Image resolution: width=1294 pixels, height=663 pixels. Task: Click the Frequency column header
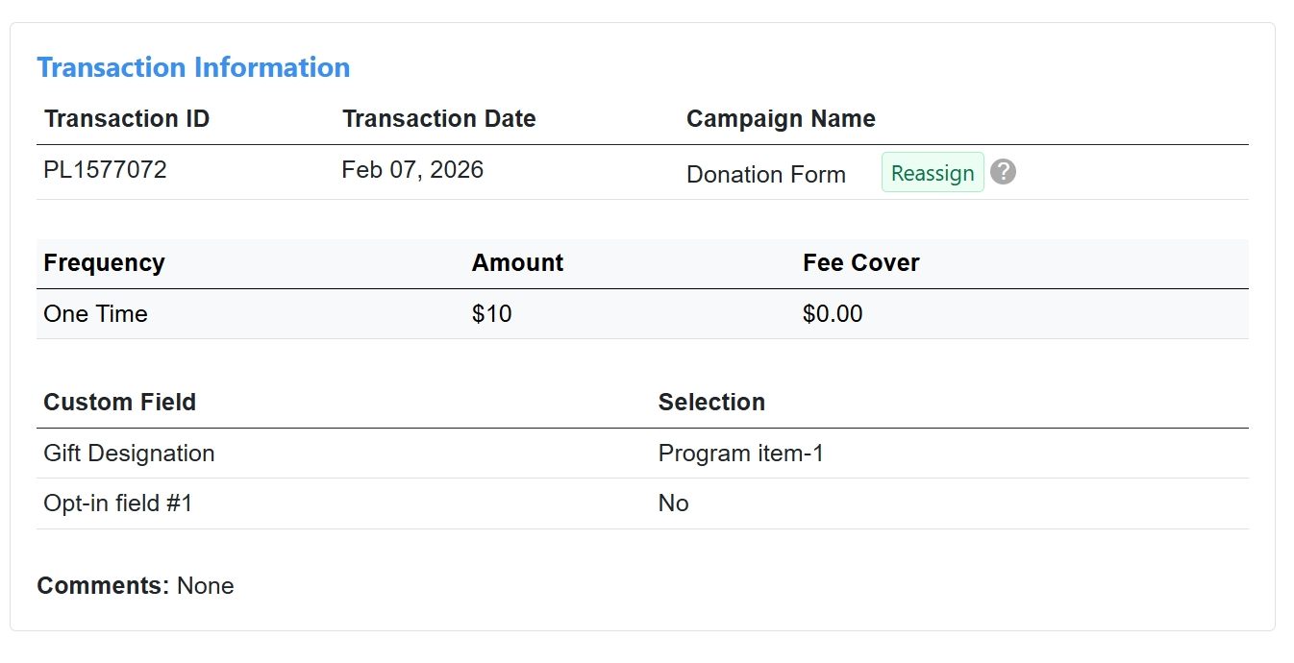point(105,263)
